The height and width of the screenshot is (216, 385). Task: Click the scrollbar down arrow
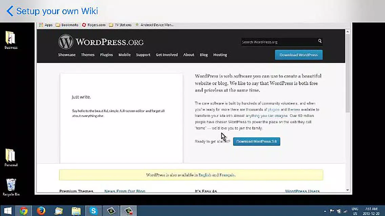click(347, 190)
